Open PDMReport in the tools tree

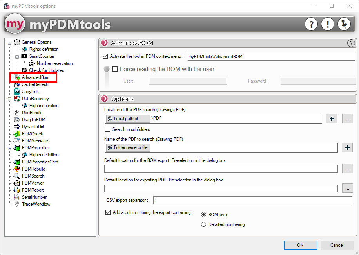coord(33,190)
